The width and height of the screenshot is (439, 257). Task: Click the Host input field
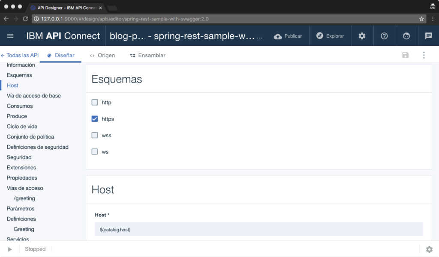point(257,230)
